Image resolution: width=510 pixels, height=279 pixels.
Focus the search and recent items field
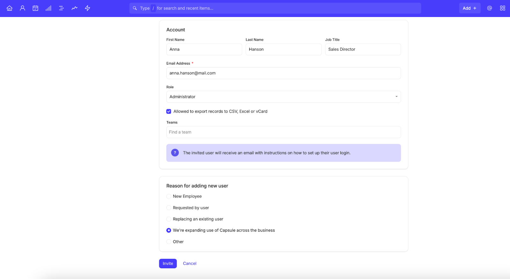point(275,8)
